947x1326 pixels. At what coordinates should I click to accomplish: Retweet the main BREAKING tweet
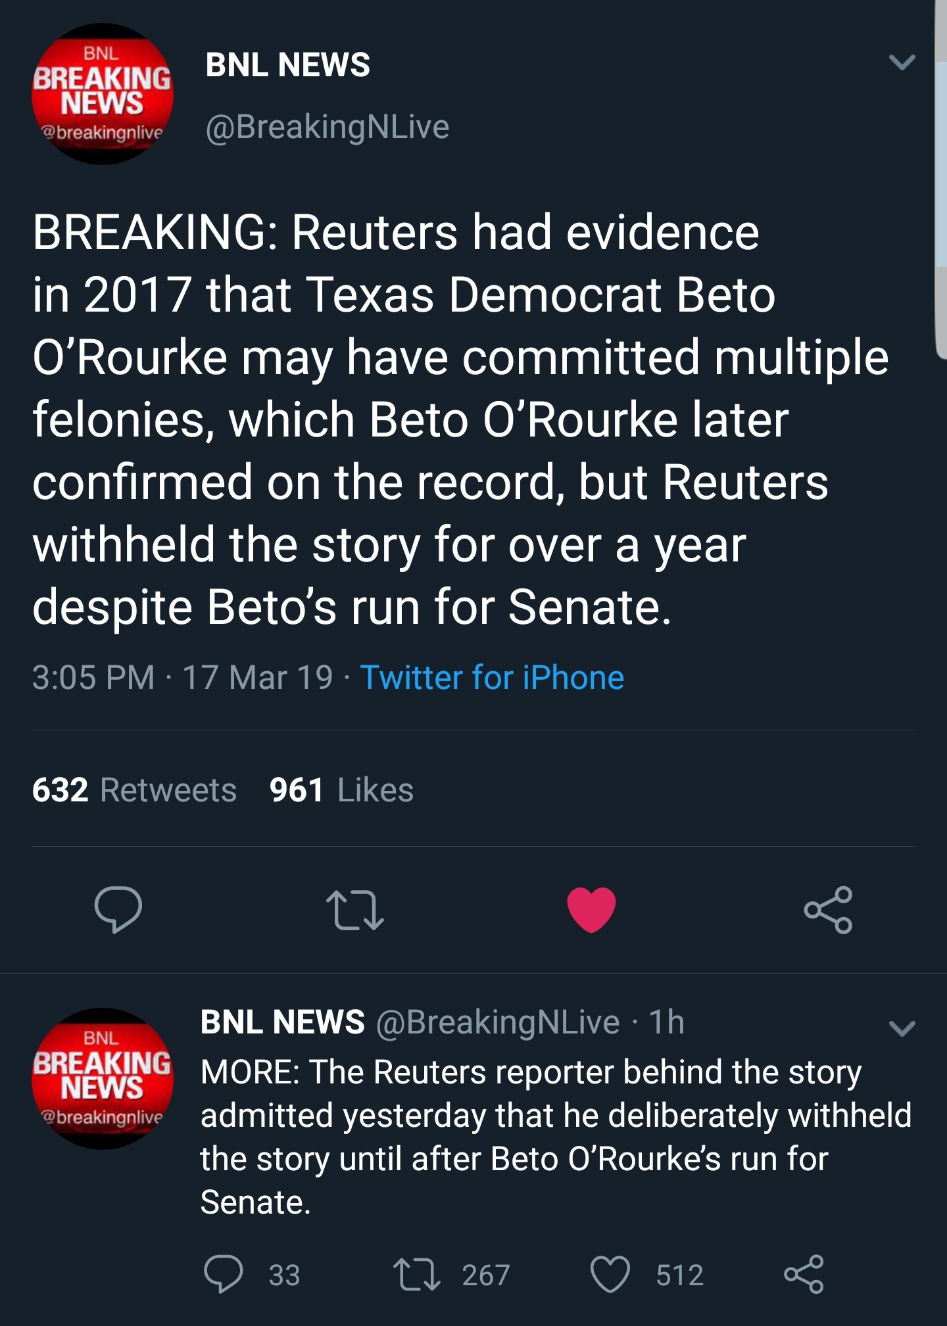pos(355,910)
